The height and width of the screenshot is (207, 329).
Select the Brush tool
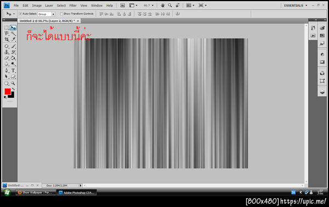(13, 46)
